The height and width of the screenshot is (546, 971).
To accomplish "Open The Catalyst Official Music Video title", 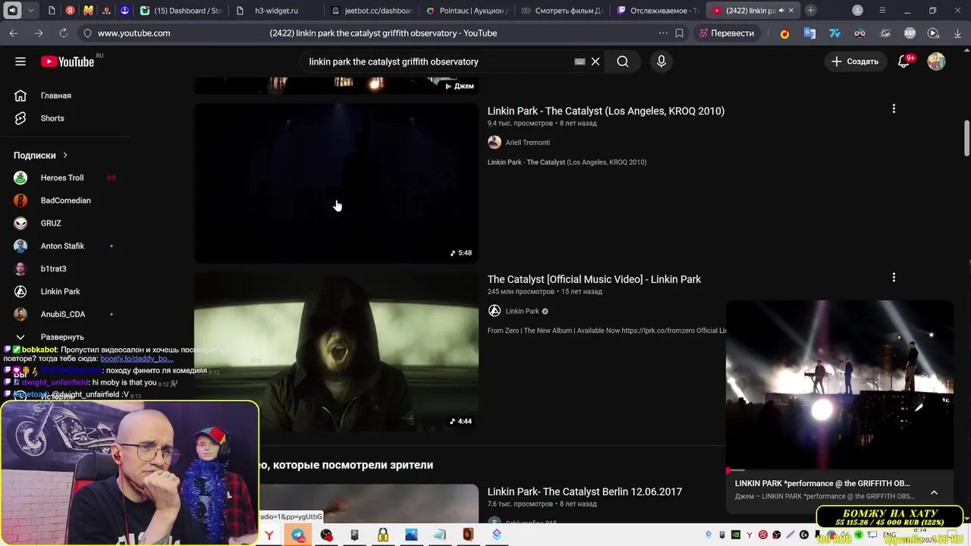I will [594, 279].
